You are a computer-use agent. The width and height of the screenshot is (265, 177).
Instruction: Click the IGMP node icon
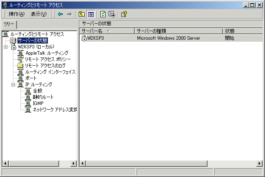click(28, 103)
